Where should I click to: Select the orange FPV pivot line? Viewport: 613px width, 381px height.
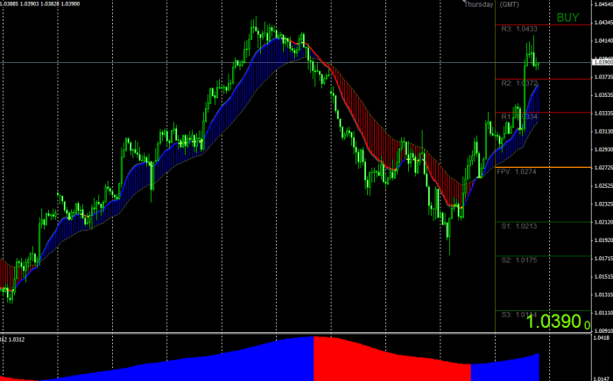[x=543, y=167]
